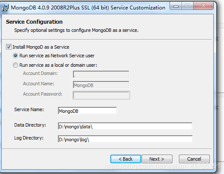The height and width of the screenshot is (174, 224).
Task: Edit the Log Directory path field
Action: coord(125,139)
